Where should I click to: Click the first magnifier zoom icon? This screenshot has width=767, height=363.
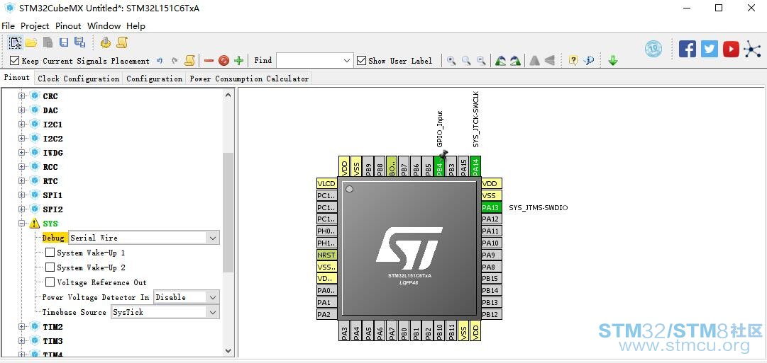451,61
